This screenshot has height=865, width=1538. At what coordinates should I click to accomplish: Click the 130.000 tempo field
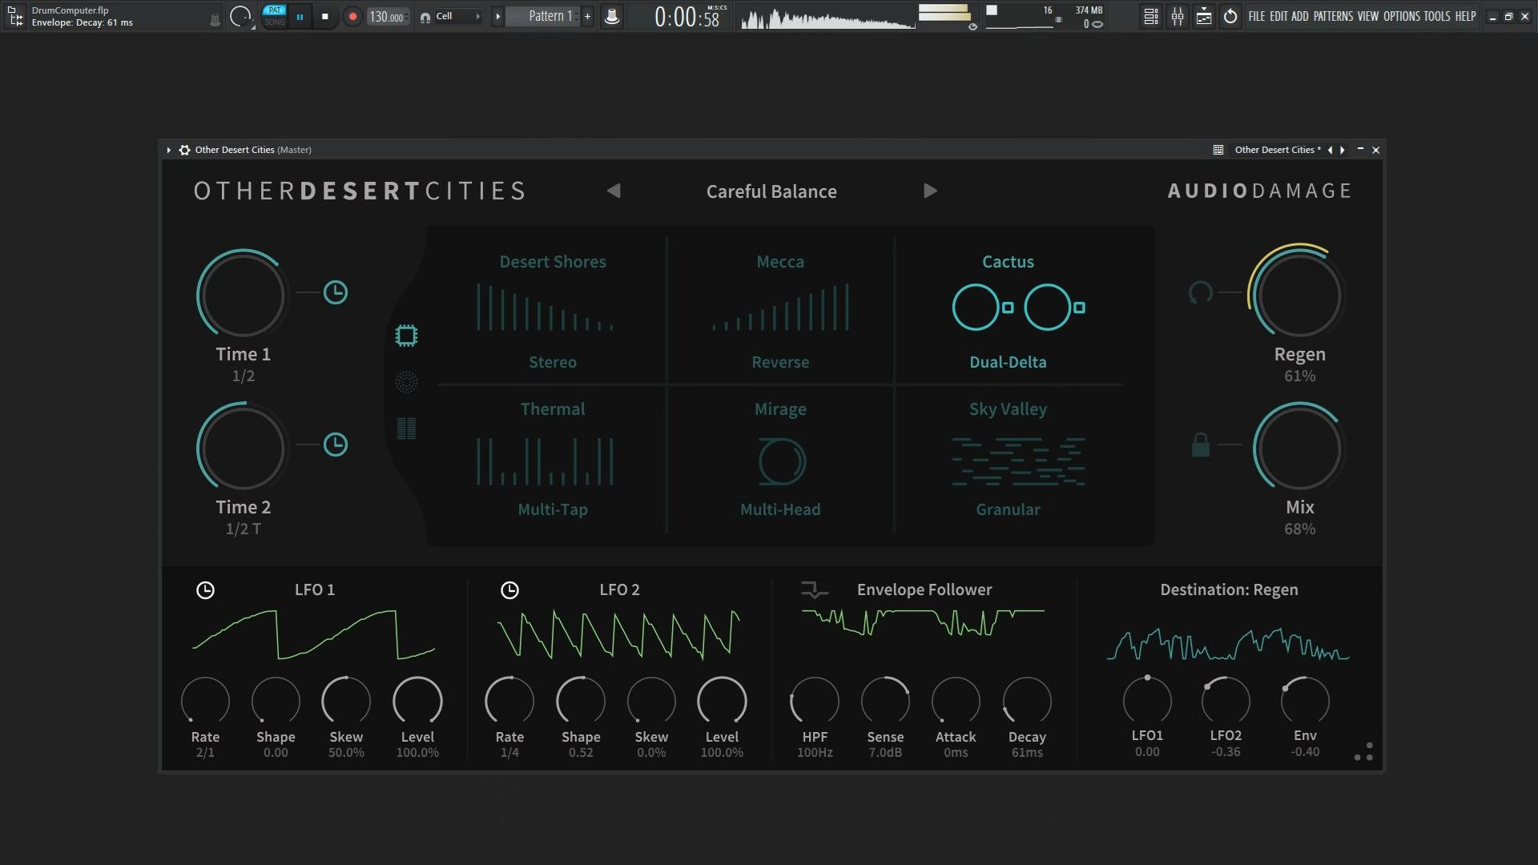(388, 17)
